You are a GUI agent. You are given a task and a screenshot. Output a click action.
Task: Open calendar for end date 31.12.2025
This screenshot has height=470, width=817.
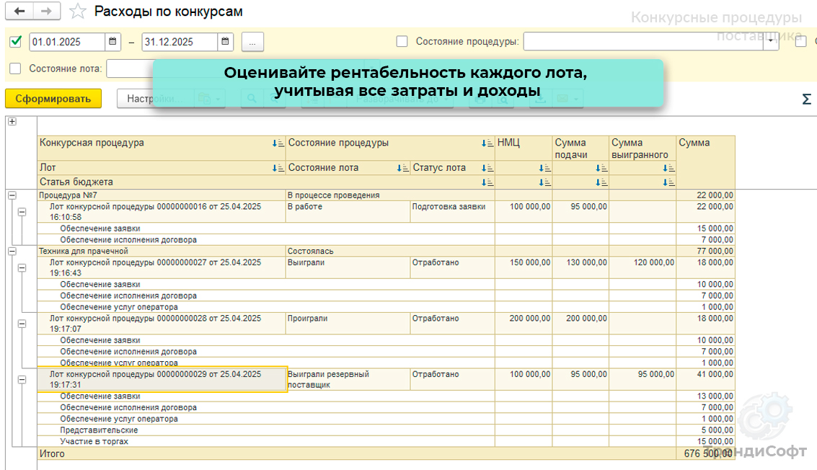click(x=225, y=42)
